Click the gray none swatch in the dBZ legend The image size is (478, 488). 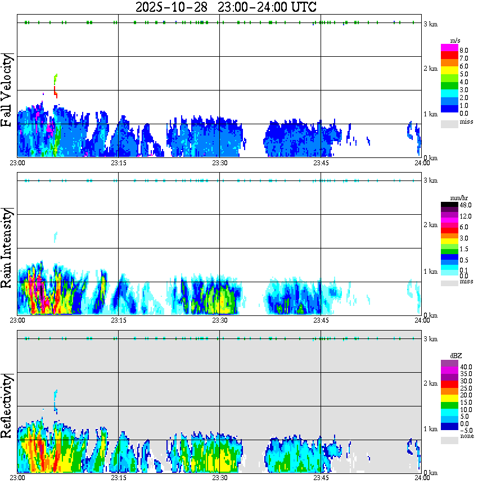449,440
